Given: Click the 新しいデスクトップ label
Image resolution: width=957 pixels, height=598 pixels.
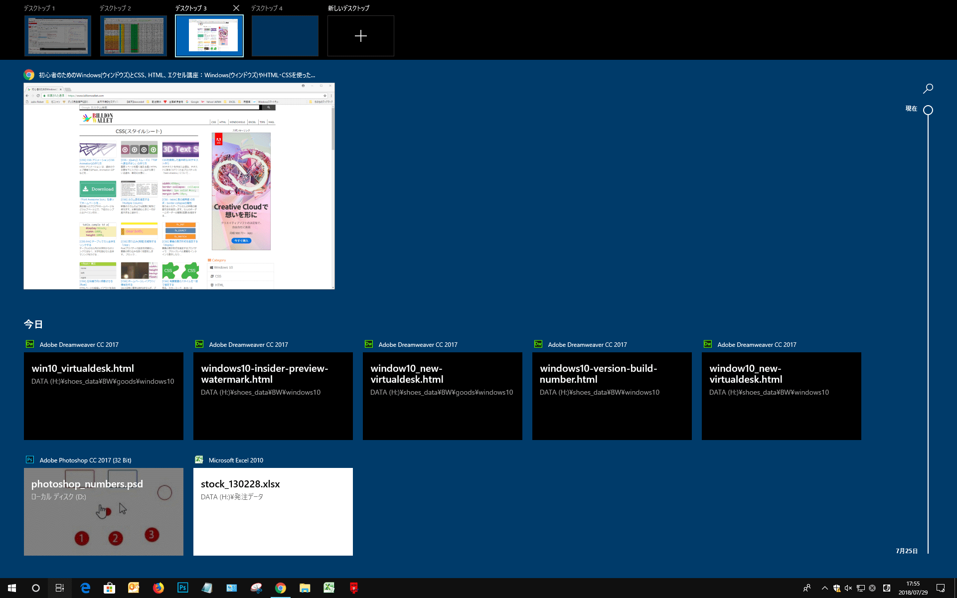Looking at the screenshot, I should 348,8.
